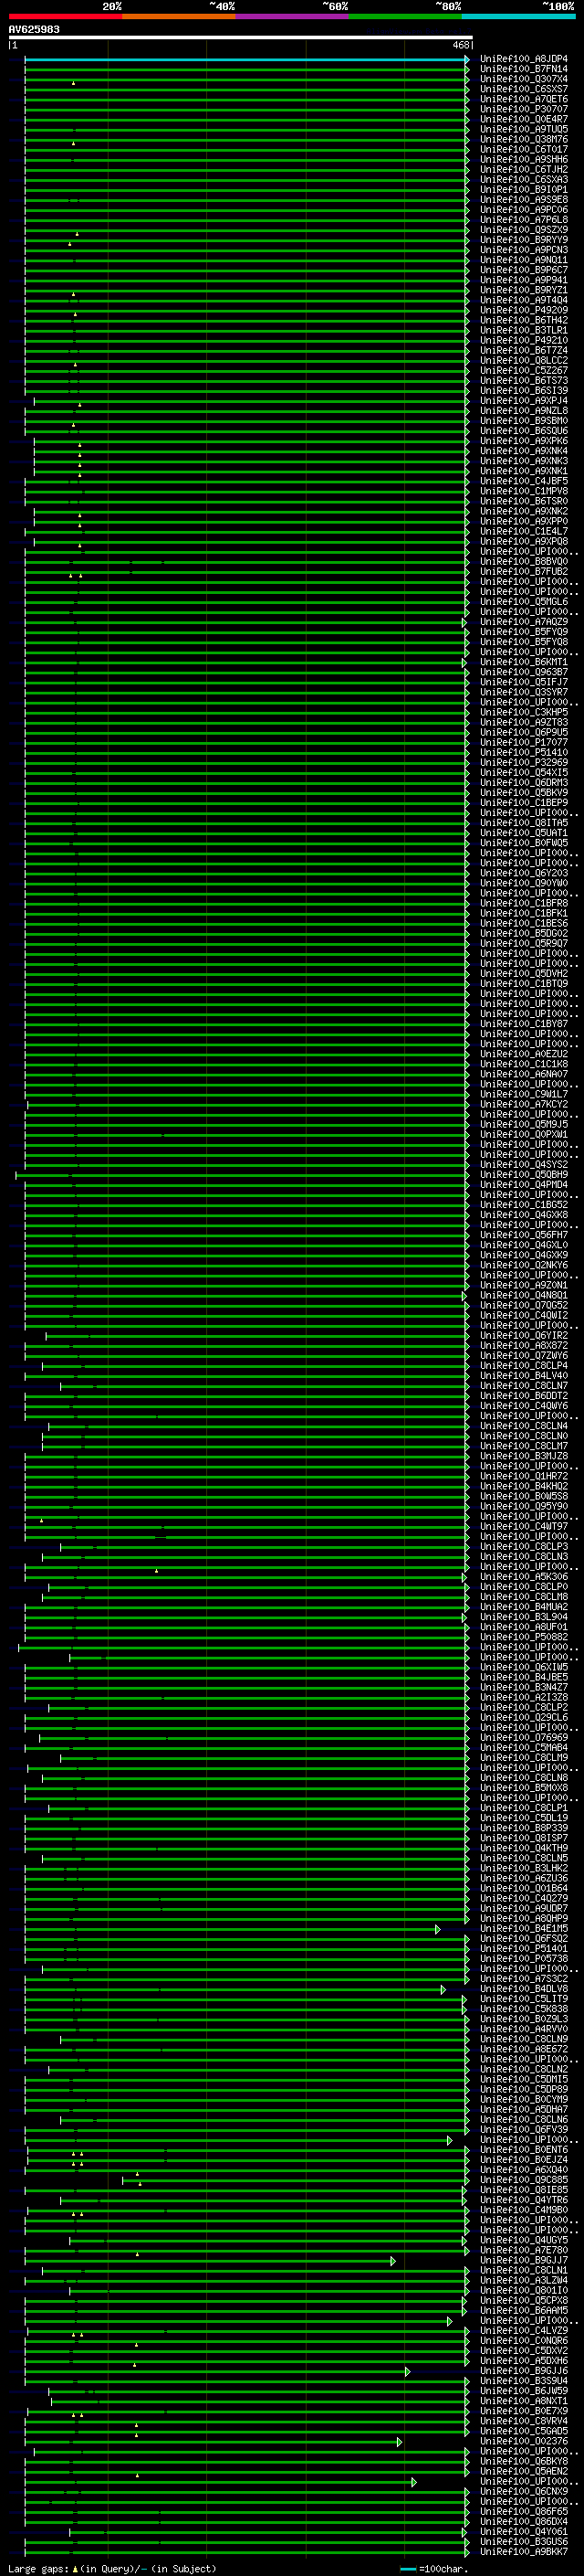Image resolution: width=584 pixels, height=2576 pixels.
Task: Click hit label UniRef100_Q95Y90
Action: [x=523, y=1506]
